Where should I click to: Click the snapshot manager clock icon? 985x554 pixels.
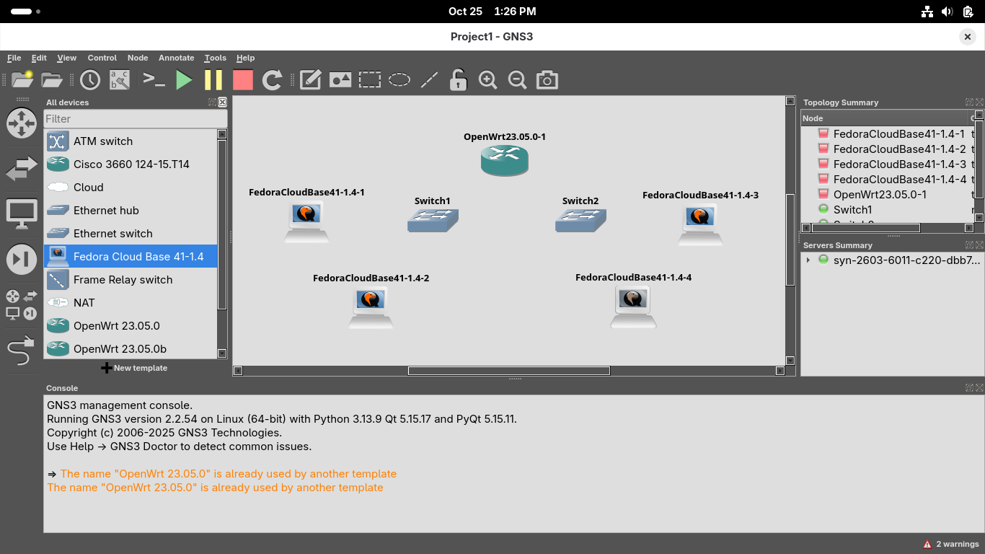click(90, 80)
